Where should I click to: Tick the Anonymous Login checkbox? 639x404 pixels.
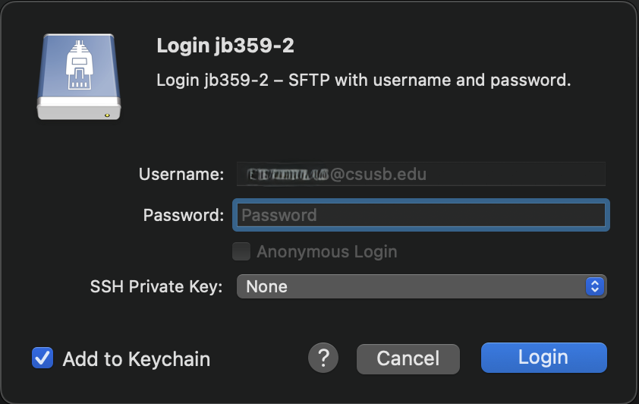[241, 251]
